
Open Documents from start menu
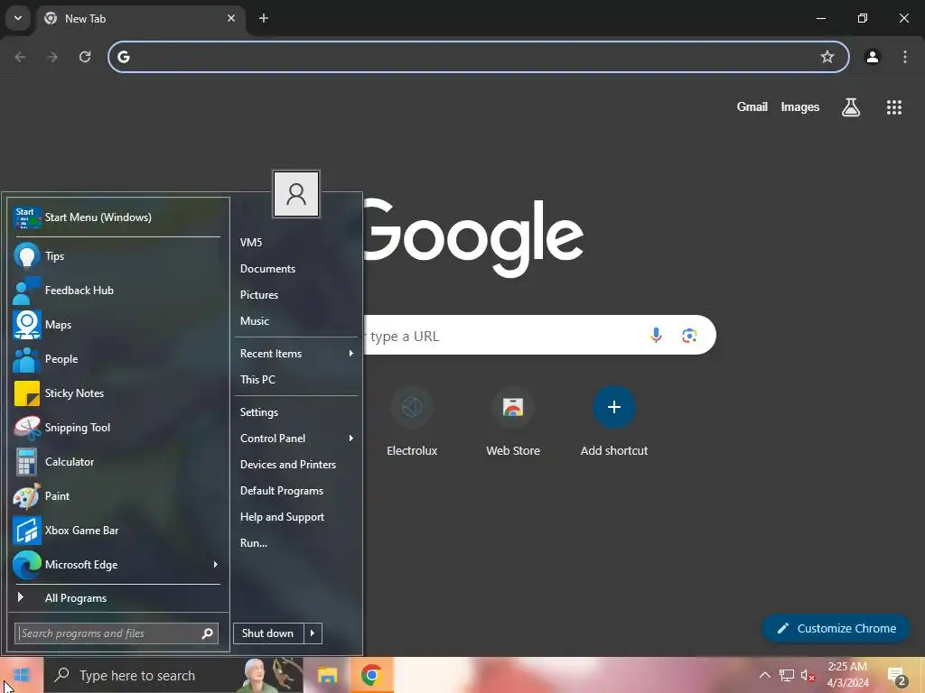(x=267, y=269)
